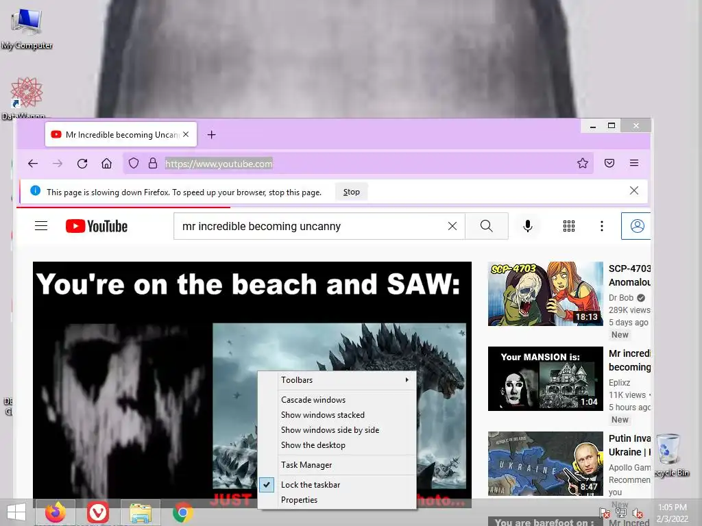Open the Your MANSION is video thumbnail
The image size is (702, 526).
tap(545, 379)
